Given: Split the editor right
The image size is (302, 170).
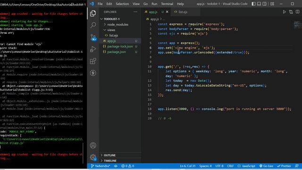Looking at the screenshot, I should point(298,12).
